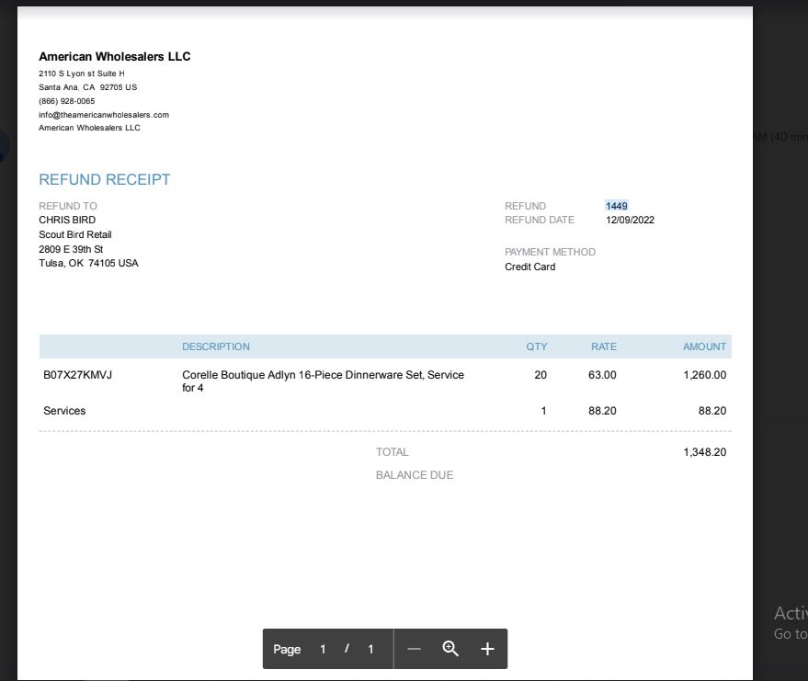Click the BALANCE DUE label
808x681 pixels.
pyautogui.click(x=415, y=475)
